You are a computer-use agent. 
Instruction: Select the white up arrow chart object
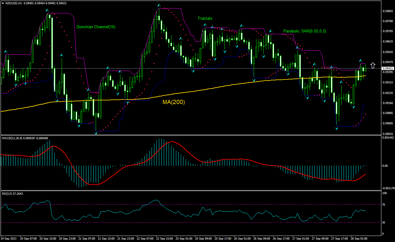coord(373,65)
